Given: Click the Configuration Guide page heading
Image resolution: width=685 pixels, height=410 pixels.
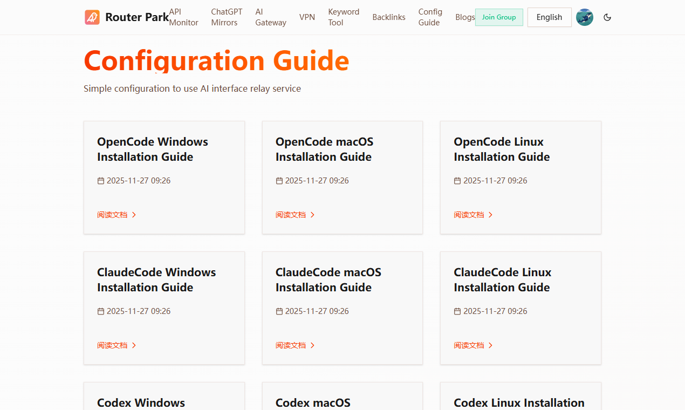Looking at the screenshot, I should (216, 60).
